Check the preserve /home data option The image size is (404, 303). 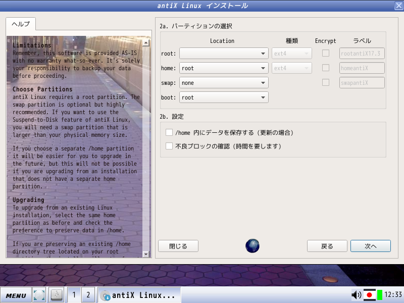click(169, 132)
